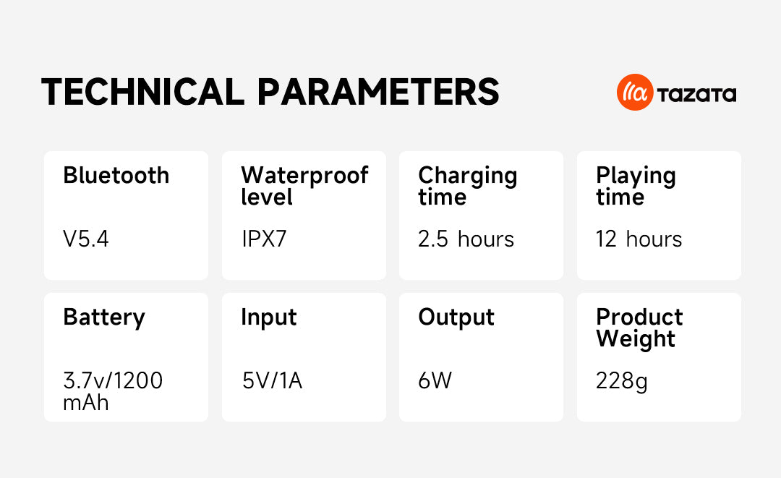Select the Output label

456,317
